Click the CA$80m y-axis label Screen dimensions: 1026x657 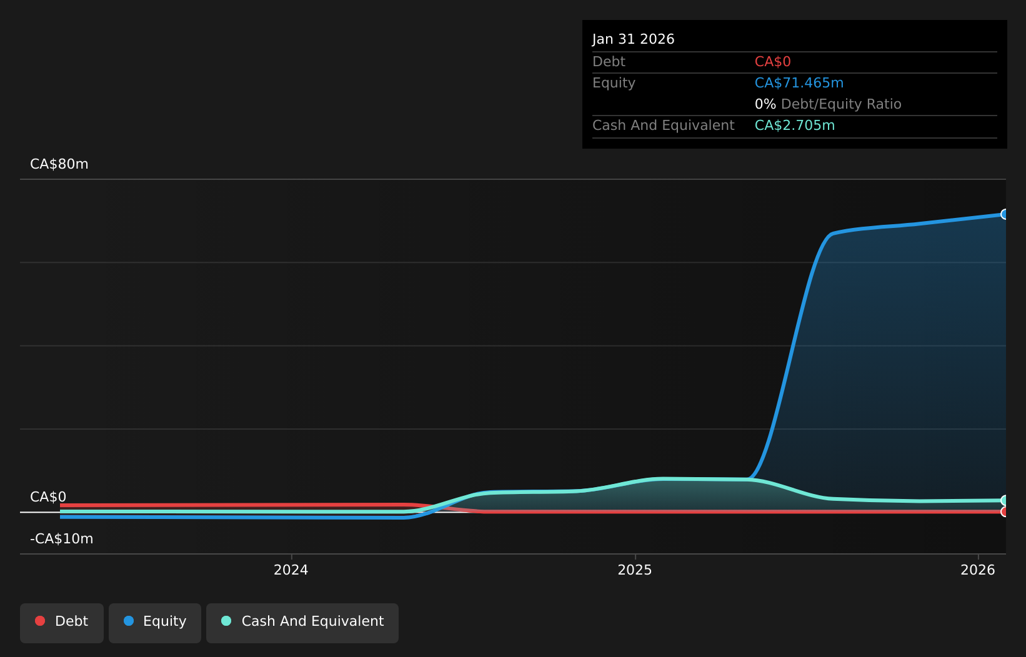point(59,164)
